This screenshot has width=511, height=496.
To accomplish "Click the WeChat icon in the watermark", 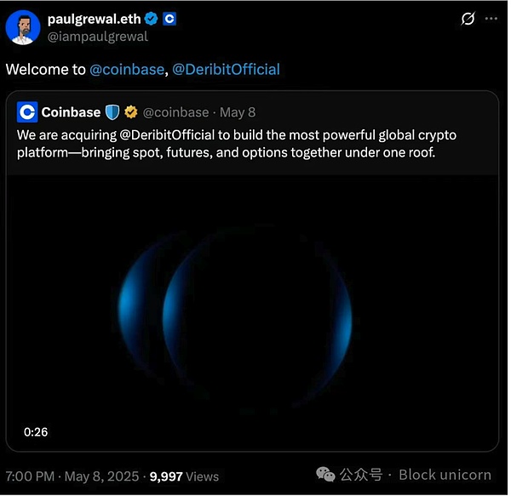I will click(325, 475).
